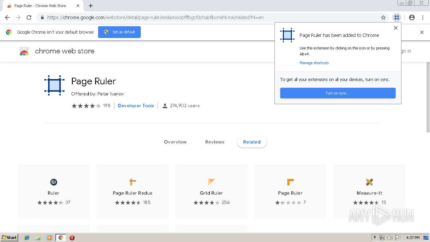View site security lock info

[42, 17]
